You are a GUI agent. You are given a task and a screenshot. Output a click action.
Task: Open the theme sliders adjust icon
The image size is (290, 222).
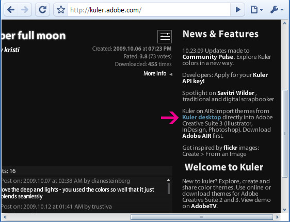point(165,37)
